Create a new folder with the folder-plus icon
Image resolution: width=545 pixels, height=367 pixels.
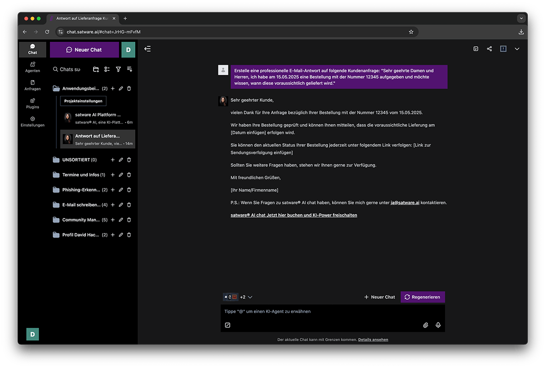96,69
